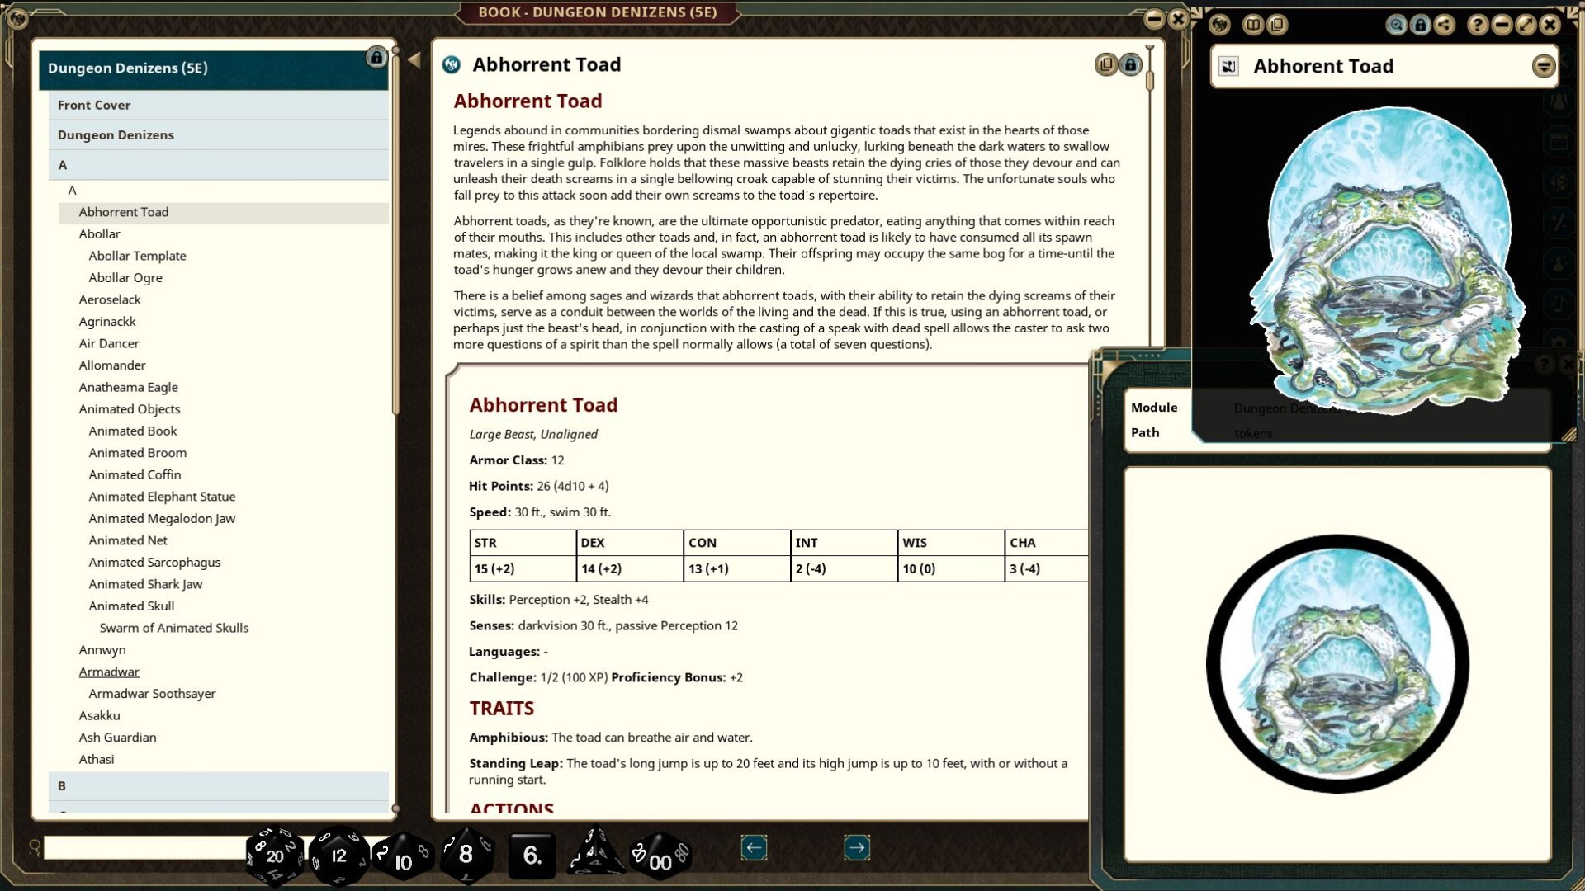1585x891 pixels.
Task: Click the open book icon in image window
Action: [x=1253, y=25]
